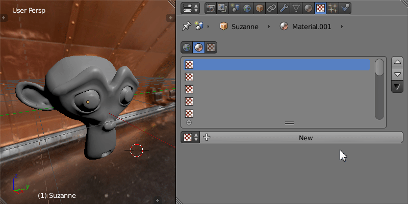This screenshot has height=204, width=408.
Task: Open the Render tab with the camera icon
Action: pos(211,8)
